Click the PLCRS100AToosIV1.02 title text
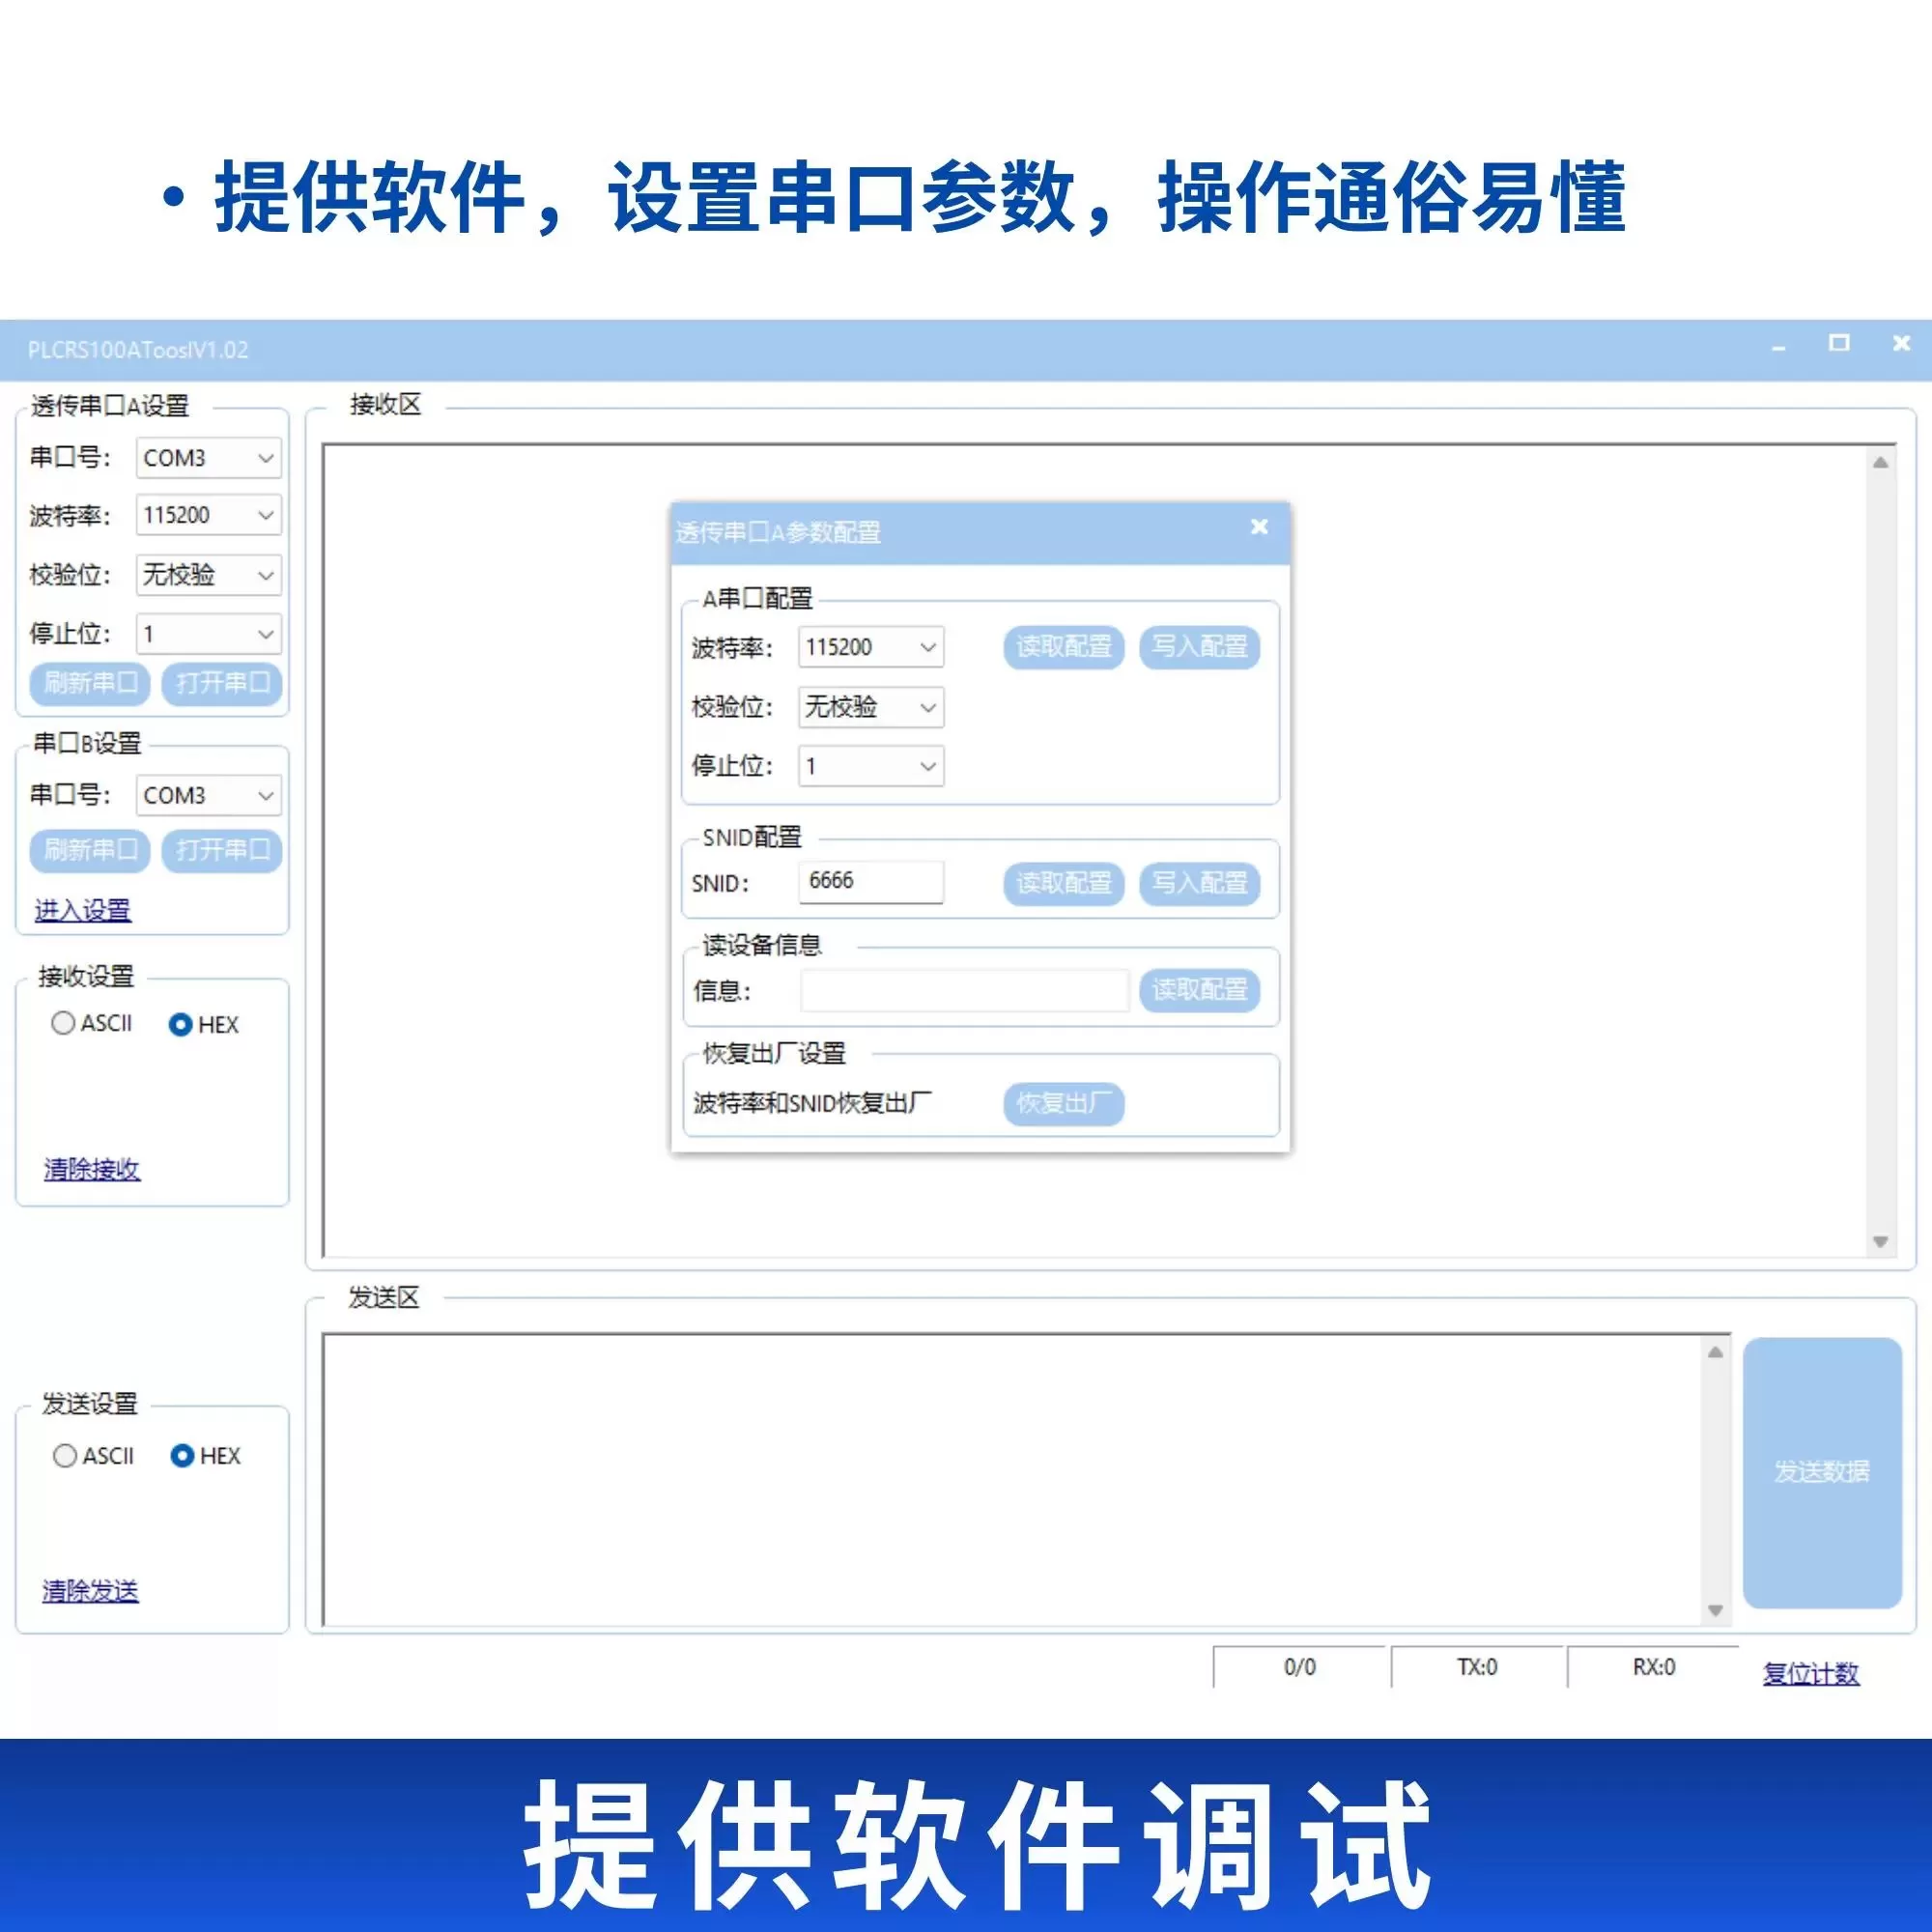1932x1932 pixels. pos(138,350)
